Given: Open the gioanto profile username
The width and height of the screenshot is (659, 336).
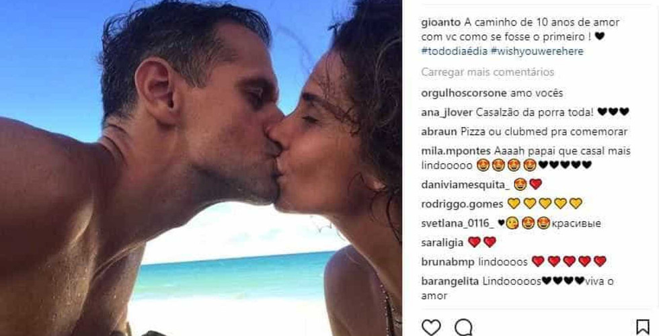Looking at the screenshot, I should [x=441, y=23].
